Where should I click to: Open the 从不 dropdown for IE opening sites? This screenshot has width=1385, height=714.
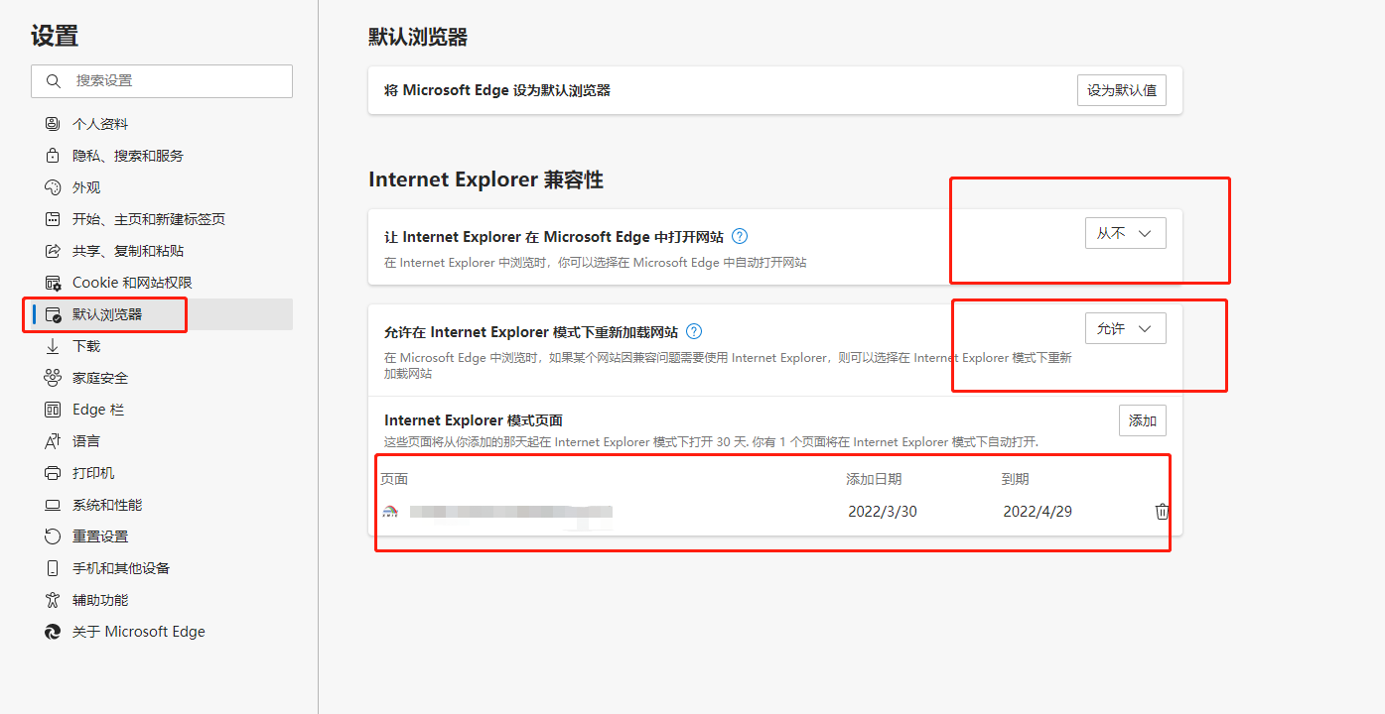[x=1125, y=232]
